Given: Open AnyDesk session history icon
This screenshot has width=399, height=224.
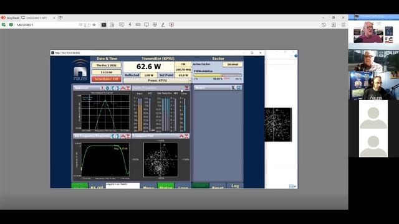Looking at the screenshot, I should (324, 25).
